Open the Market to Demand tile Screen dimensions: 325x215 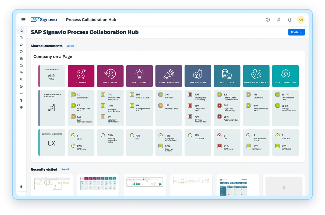tap(169, 76)
